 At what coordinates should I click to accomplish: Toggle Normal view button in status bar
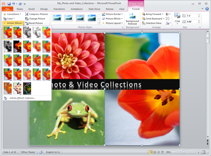(151, 152)
